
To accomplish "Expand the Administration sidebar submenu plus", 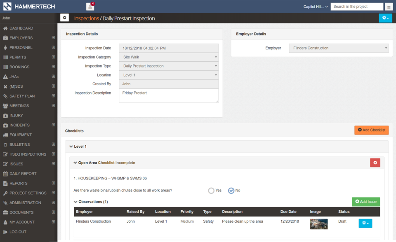I will click(x=53, y=202).
